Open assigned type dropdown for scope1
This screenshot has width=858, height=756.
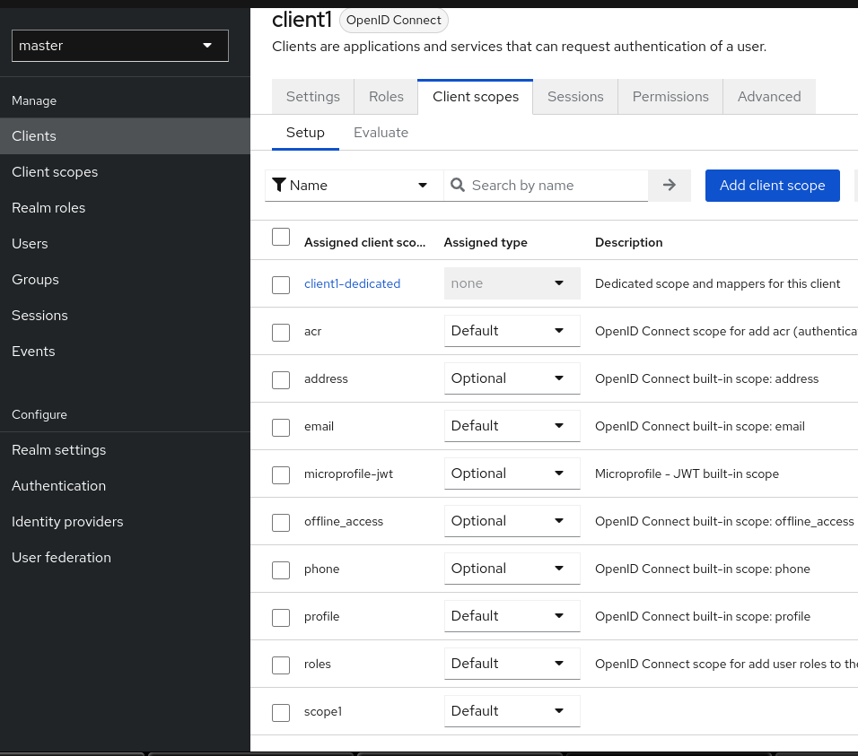click(x=512, y=711)
